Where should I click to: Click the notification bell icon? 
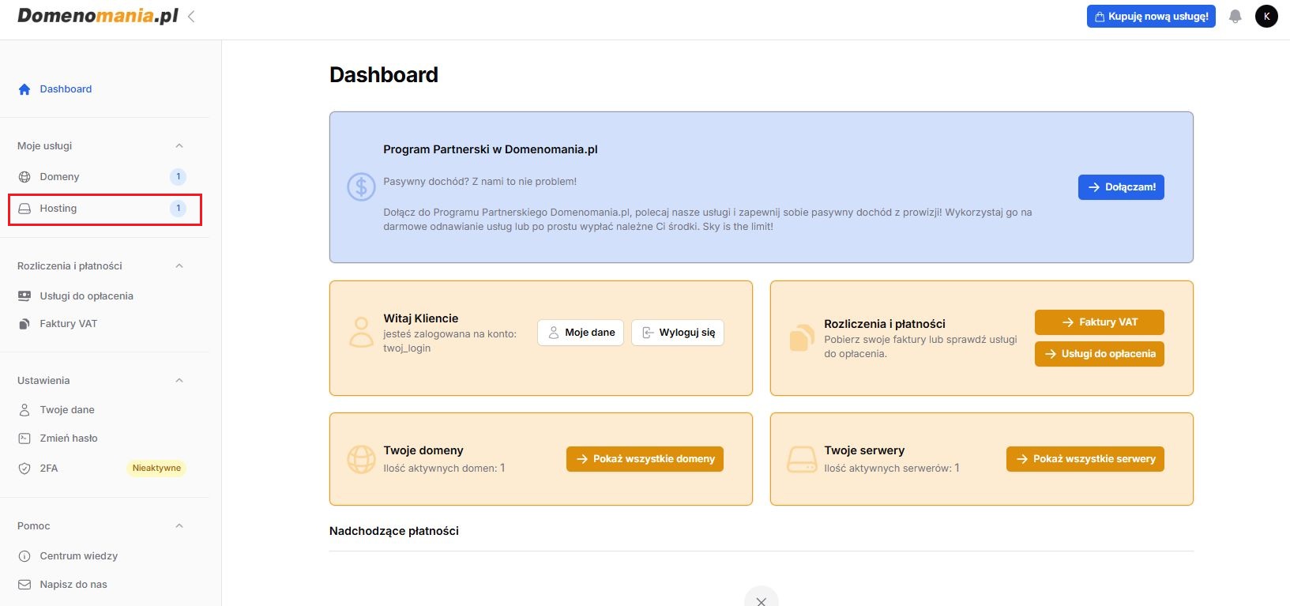click(x=1235, y=17)
